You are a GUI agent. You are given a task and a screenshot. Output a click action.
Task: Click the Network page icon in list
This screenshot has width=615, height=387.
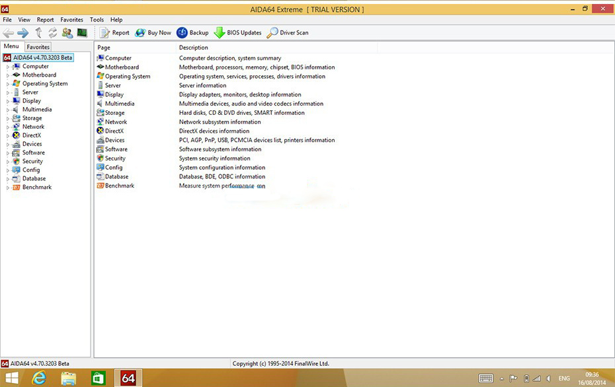tap(101, 122)
